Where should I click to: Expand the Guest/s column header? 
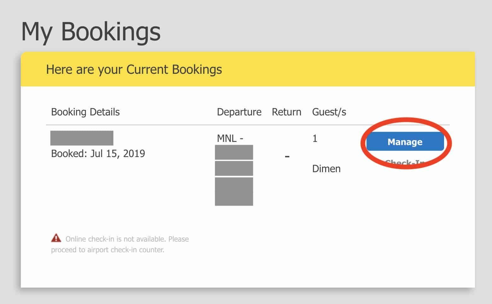[x=329, y=112]
